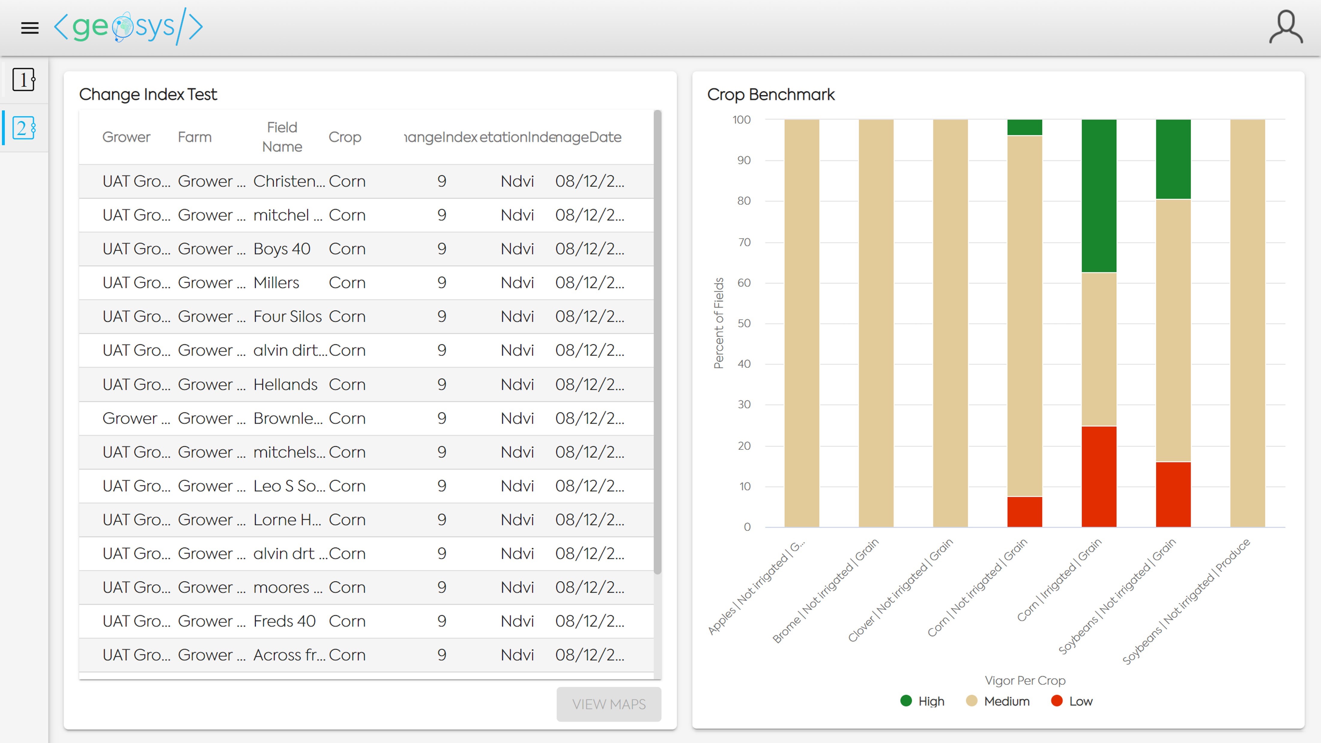Sort by the Crop column header
Screen dimensions: 1321x743
click(345, 137)
